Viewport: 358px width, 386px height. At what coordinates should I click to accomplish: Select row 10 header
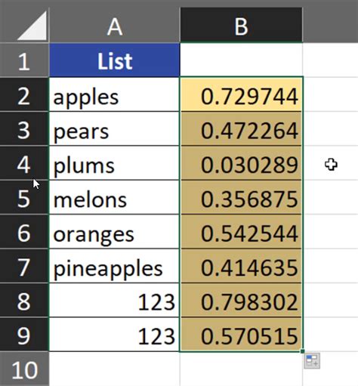(24, 369)
